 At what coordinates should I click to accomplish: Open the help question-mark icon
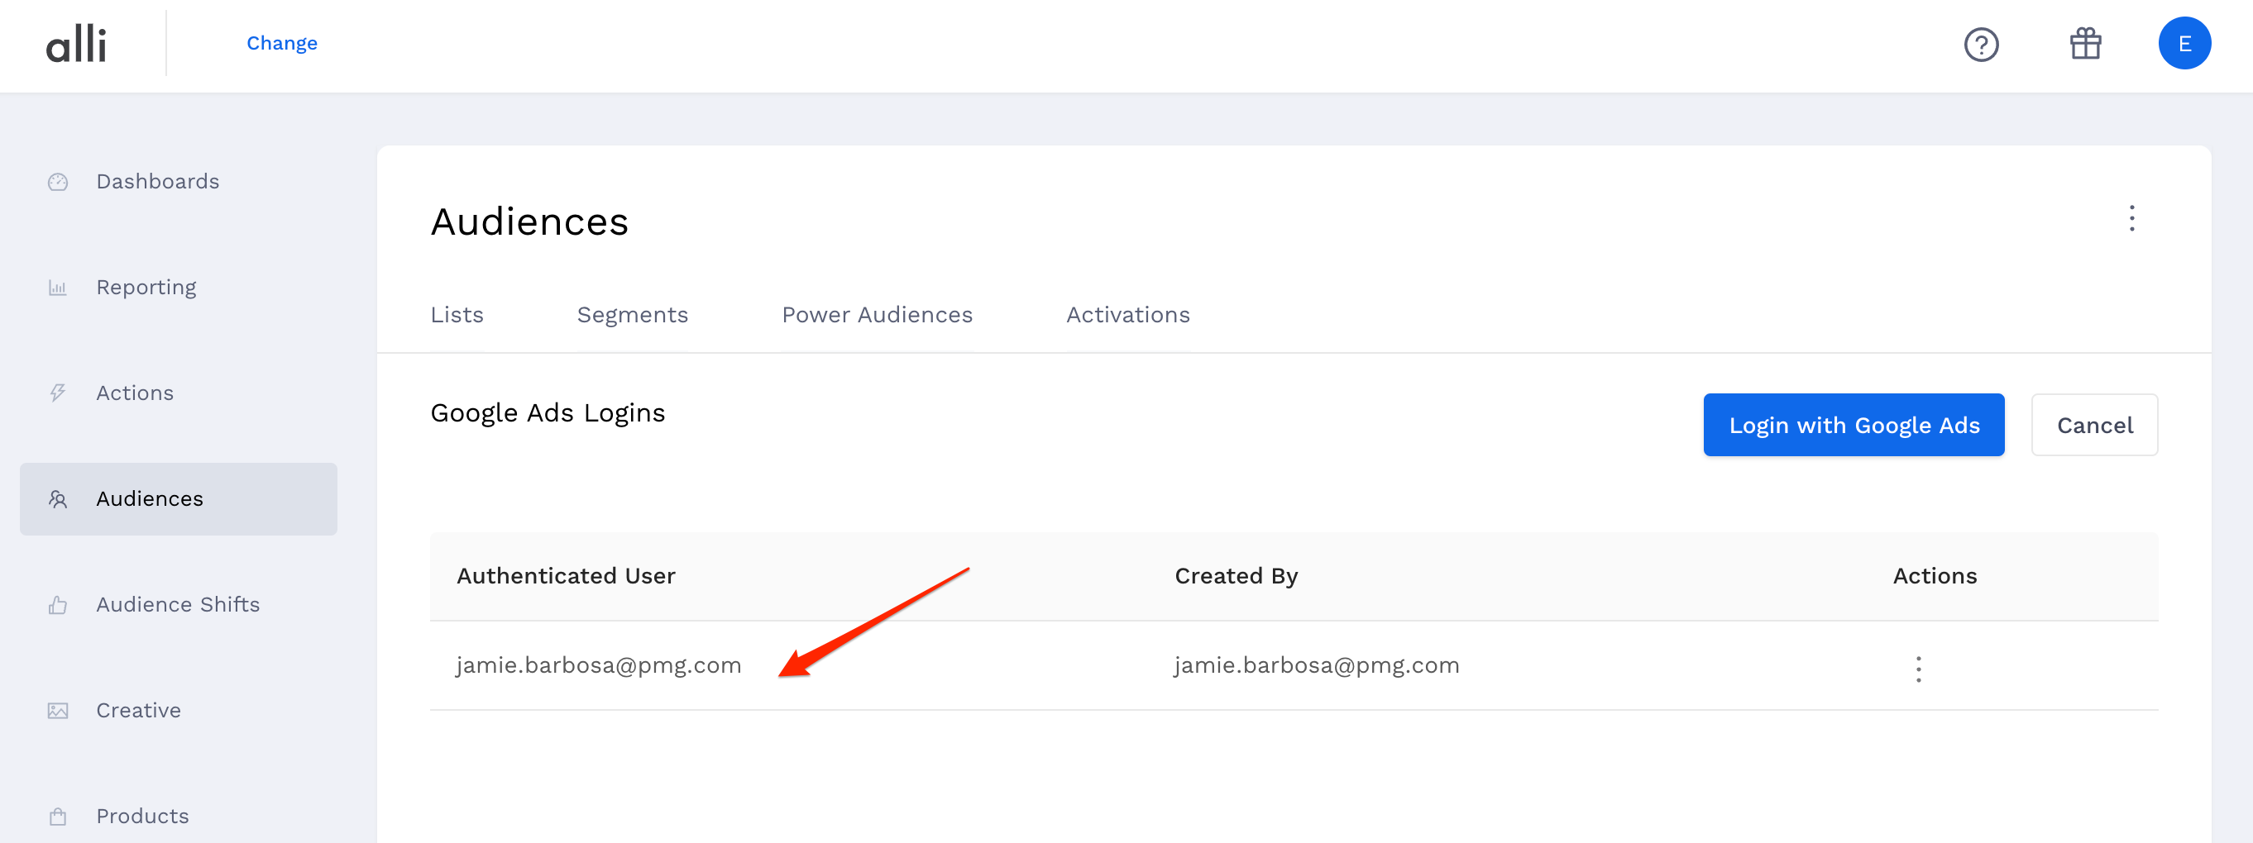pyautogui.click(x=1983, y=45)
